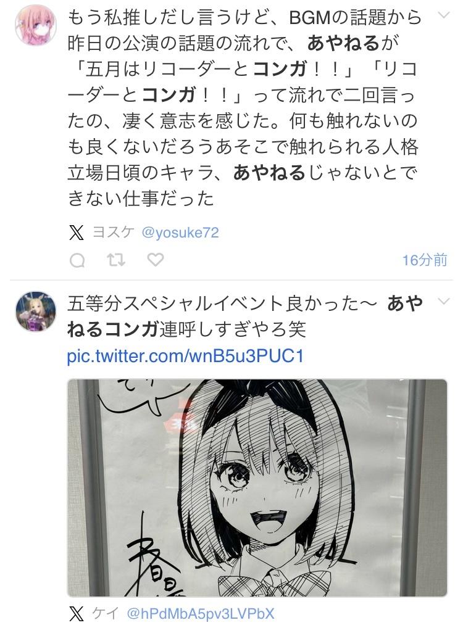Screen dimensions: 463x628
Task: Click bold コンガ keyword in second tweet
Action: [x=131, y=329]
